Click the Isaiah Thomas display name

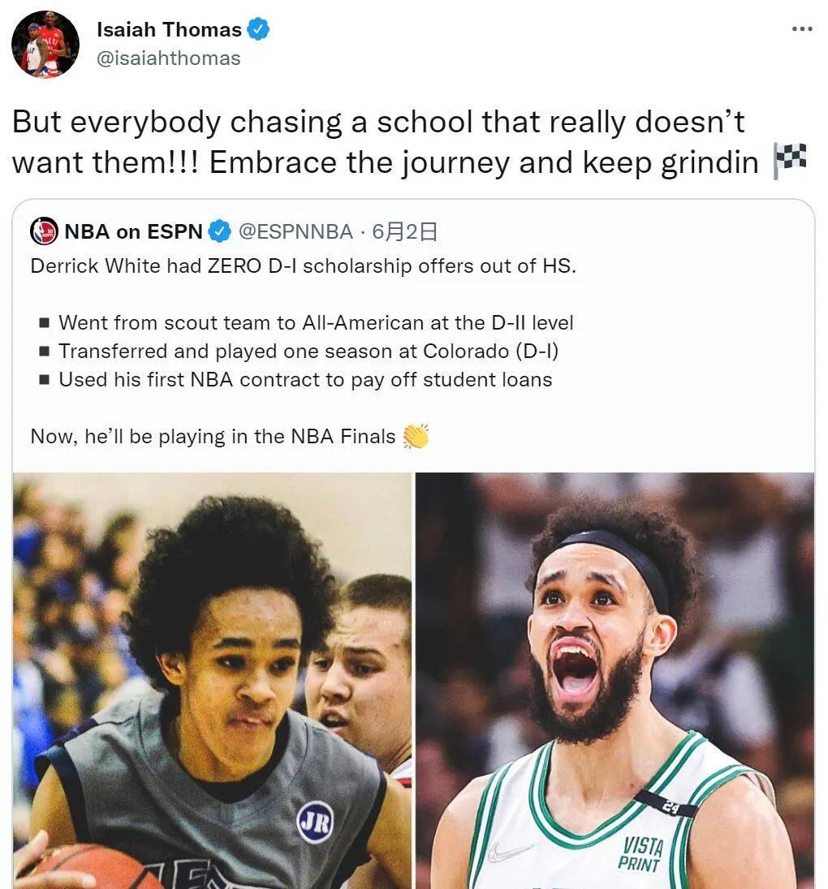[x=169, y=29]
